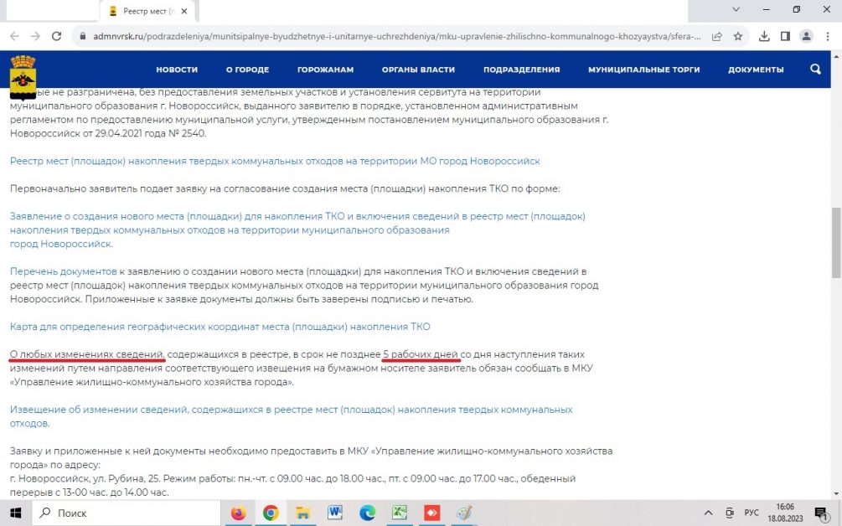Click the share page icon in address bar
The height and width of the screenshot is (526, 842).
click(717, 36)
